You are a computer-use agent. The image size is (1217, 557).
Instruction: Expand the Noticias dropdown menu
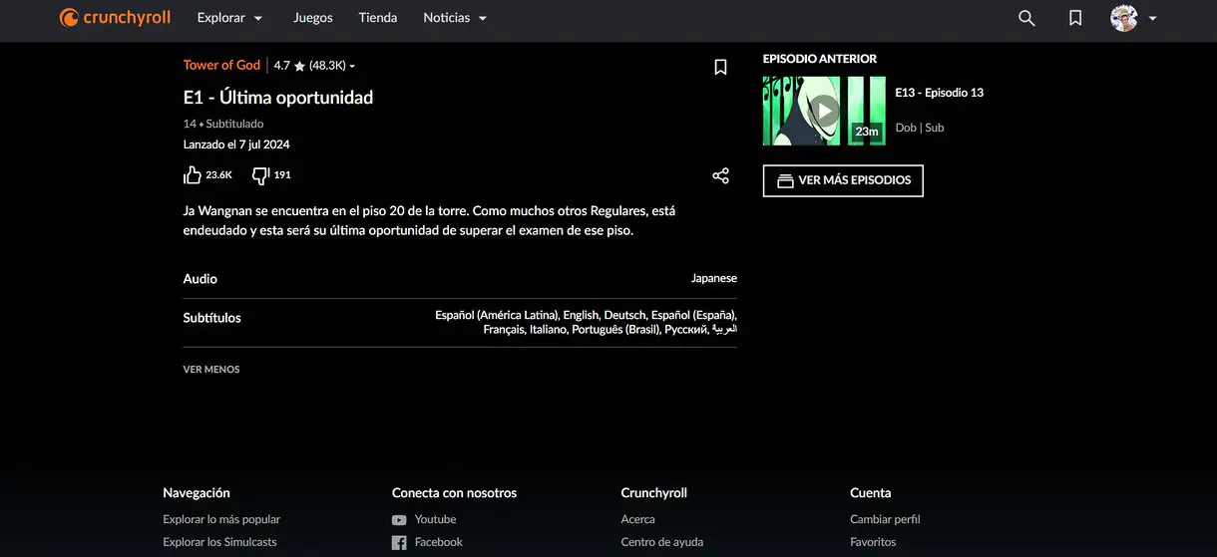[455, 18]
